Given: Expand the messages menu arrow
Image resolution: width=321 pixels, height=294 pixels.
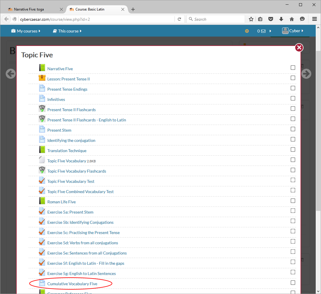Looking at the screenshot, I should (x=270, y=31).
